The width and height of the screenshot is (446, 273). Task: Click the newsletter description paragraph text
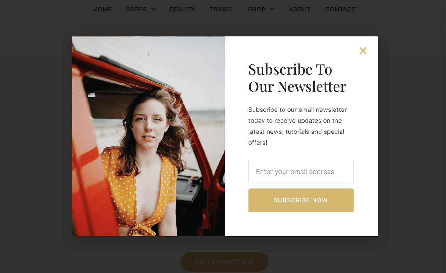298,126
